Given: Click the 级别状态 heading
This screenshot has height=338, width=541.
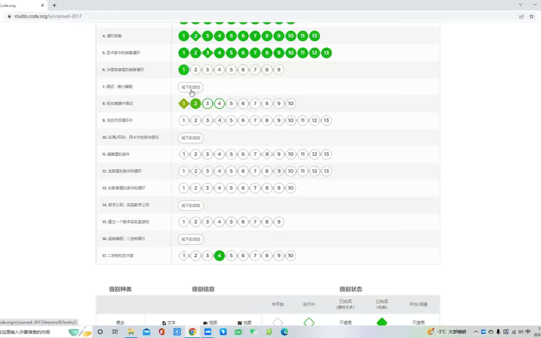Looking at the screenshot, I should [351, 289].
